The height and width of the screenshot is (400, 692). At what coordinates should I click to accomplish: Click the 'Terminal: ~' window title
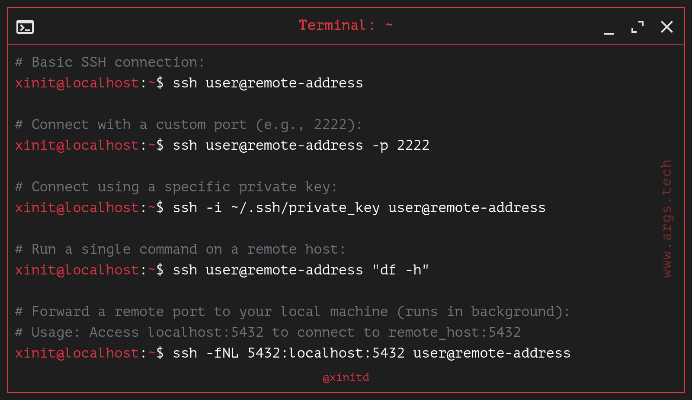[346, 25]
